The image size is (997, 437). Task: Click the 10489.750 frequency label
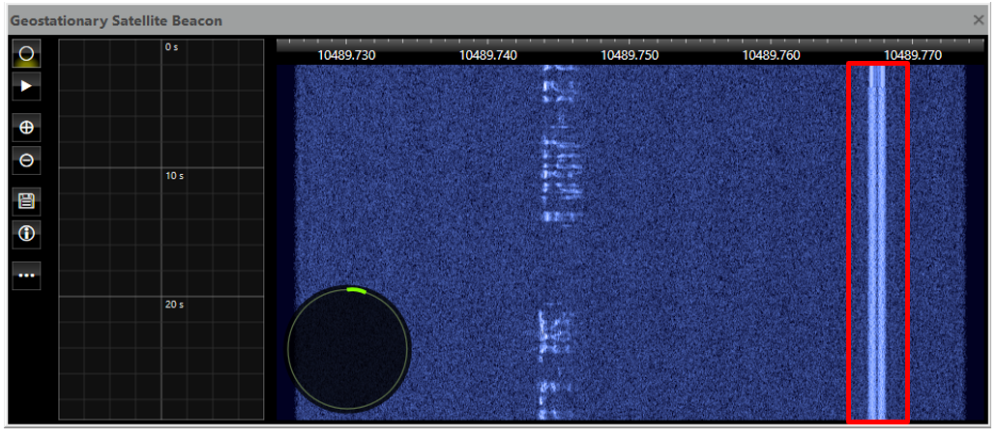pos(630,55)
